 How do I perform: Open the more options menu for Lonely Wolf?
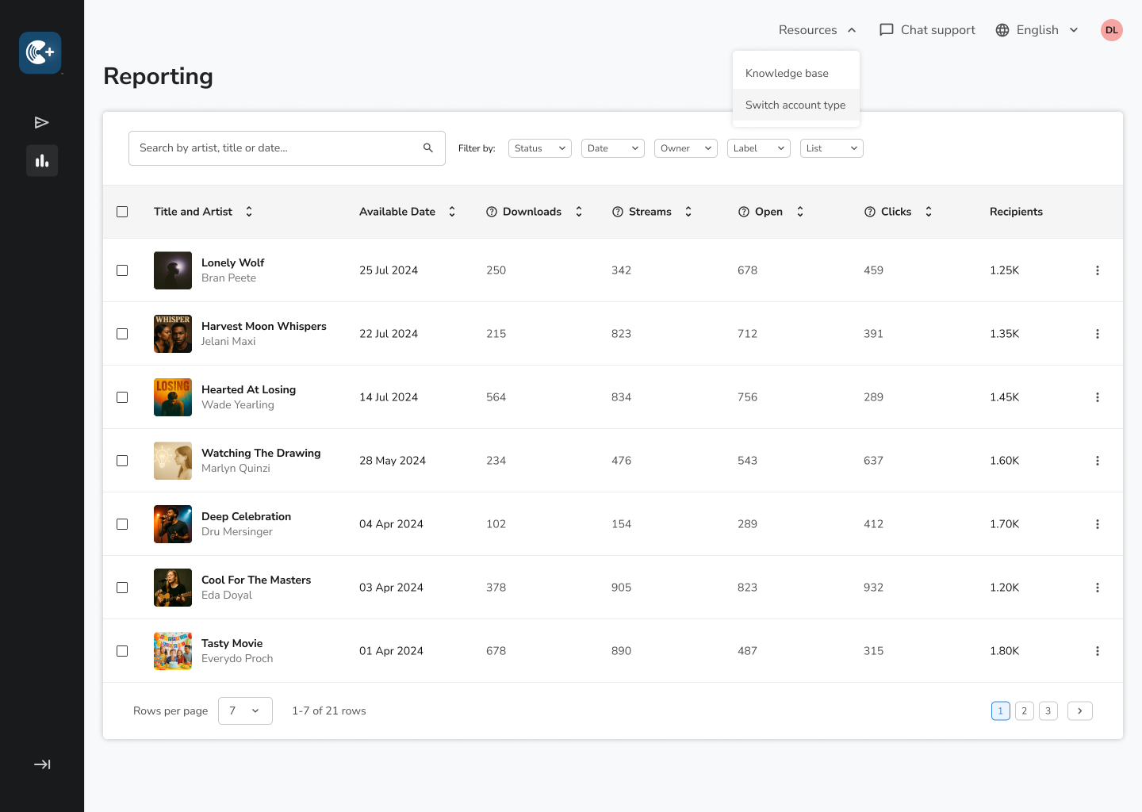[x=1098, y=270]
